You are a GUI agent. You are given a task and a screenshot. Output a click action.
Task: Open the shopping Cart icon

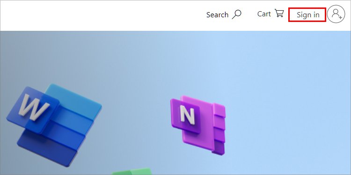tap(279, 13)
